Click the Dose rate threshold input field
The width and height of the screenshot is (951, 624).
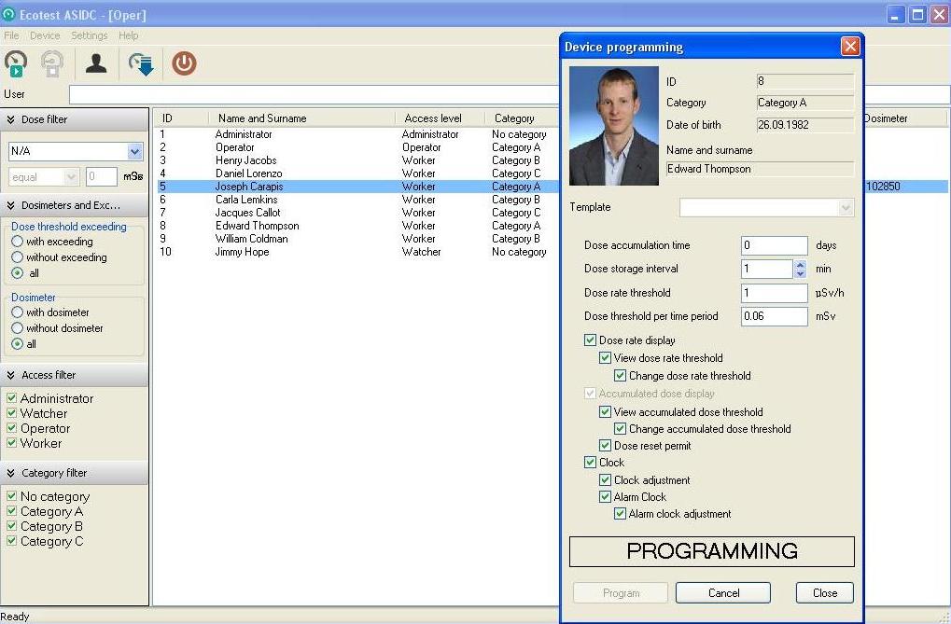coord(774,293)
